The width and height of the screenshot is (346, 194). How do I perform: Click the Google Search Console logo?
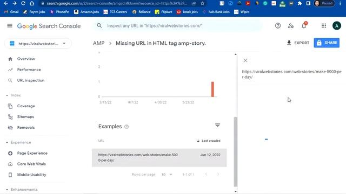tap(49, 26)
